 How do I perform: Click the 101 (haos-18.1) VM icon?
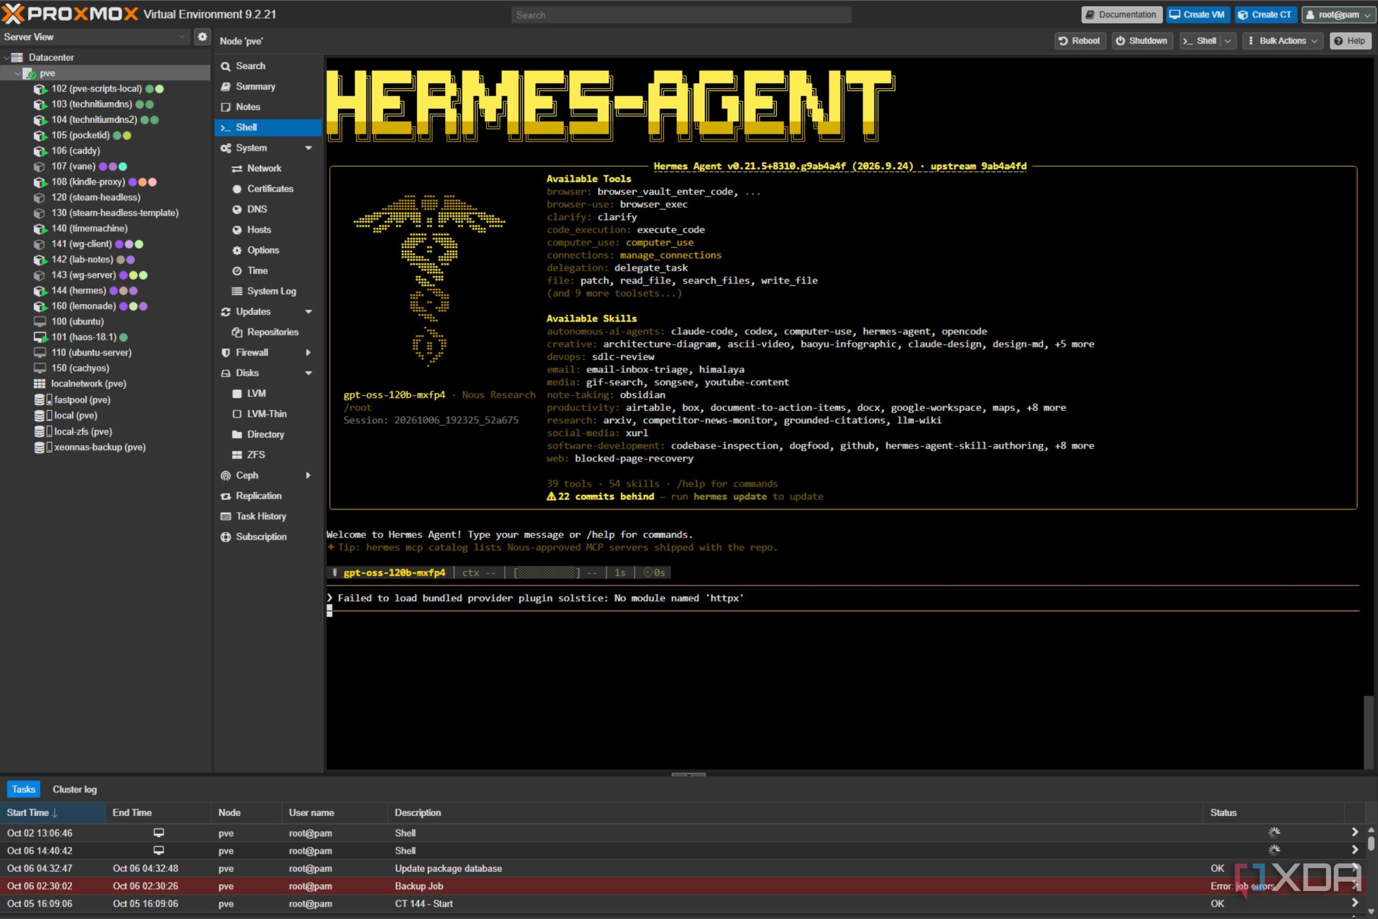[x=40, y=337]
